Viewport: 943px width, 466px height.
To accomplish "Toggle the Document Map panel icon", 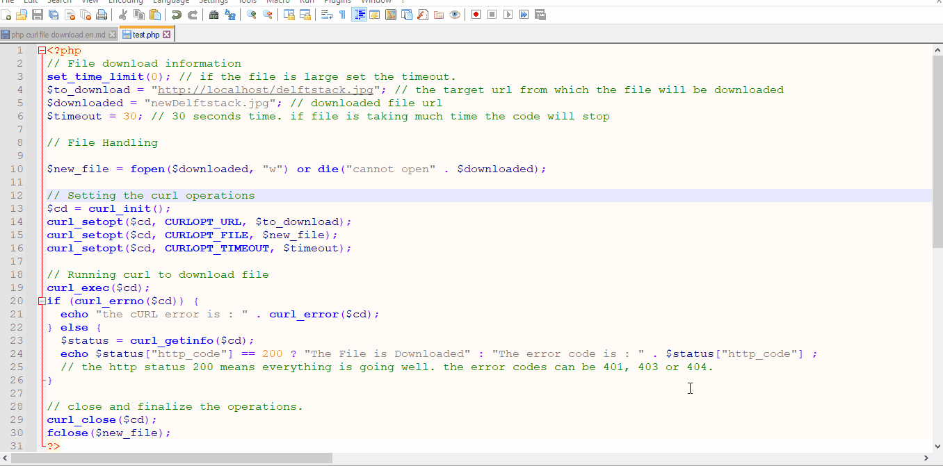I will pos(391,15).
